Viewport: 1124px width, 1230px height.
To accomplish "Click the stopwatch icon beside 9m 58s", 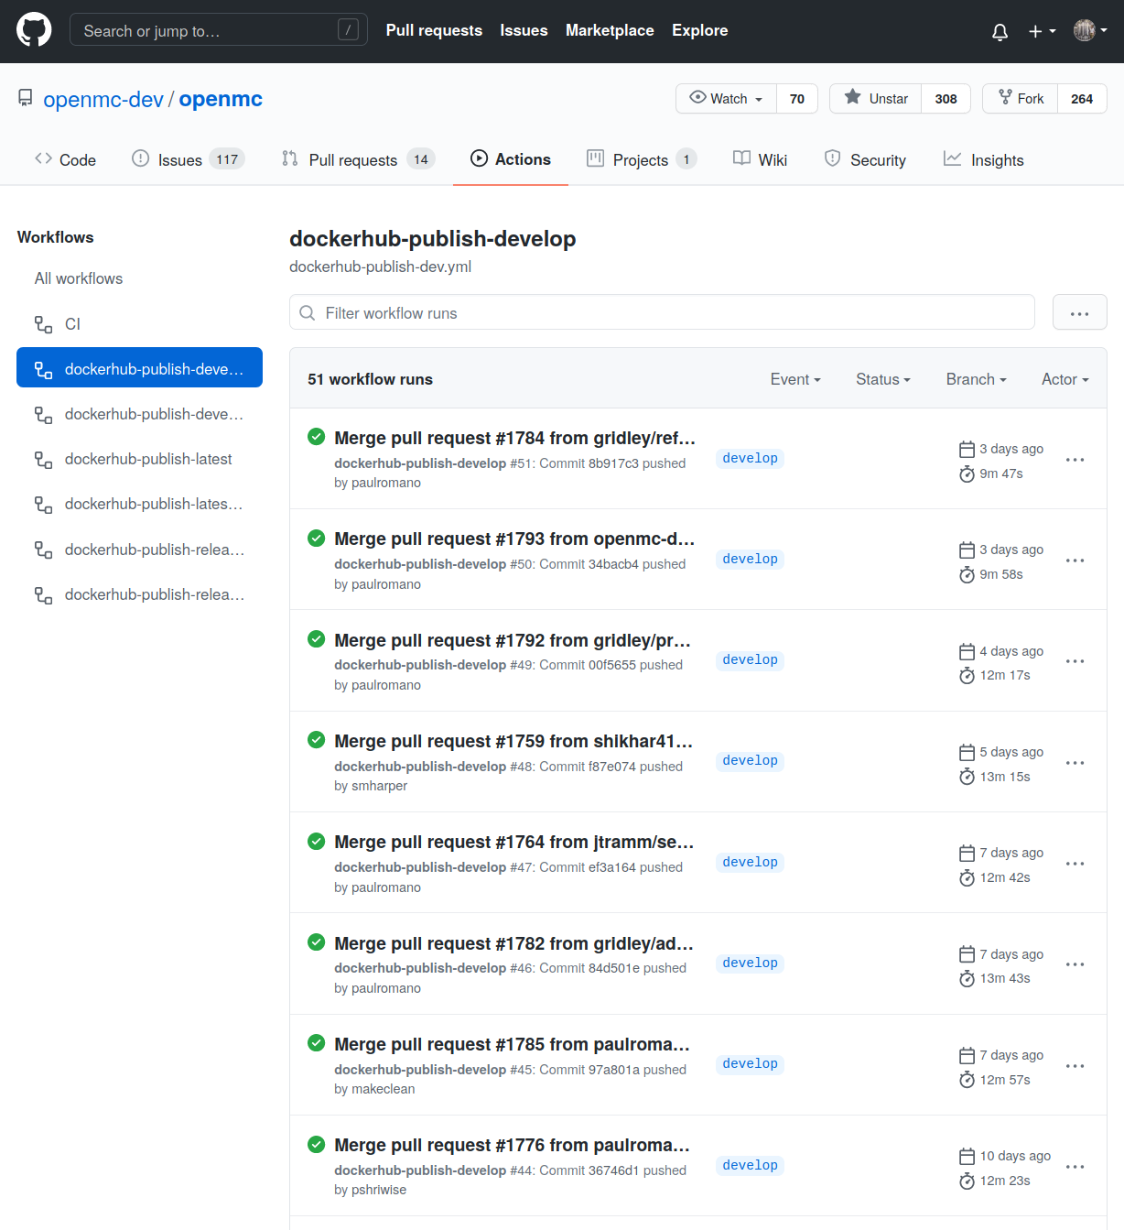I will tap(967, 574).
